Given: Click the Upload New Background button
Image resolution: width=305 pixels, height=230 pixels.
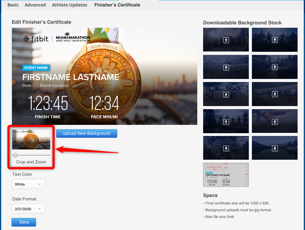Looking at the screenshot, I should (x=86, y=133).
